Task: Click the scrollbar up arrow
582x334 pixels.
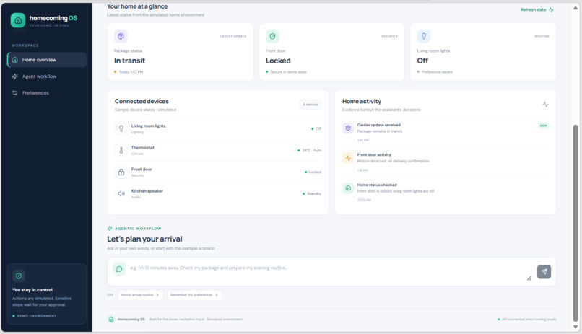Action: [x=576, y=8]
